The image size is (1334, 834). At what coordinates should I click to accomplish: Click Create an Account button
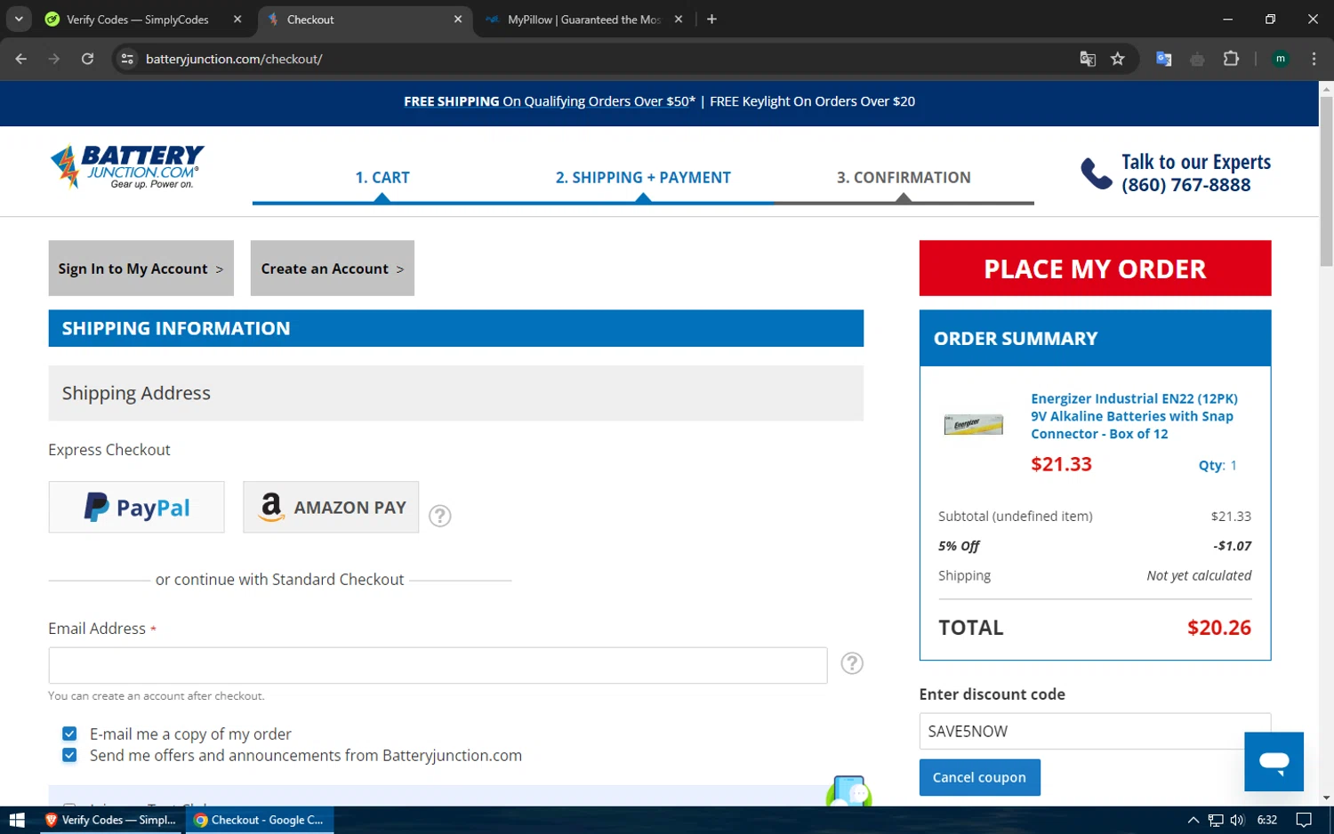click(x=332, y=268)
